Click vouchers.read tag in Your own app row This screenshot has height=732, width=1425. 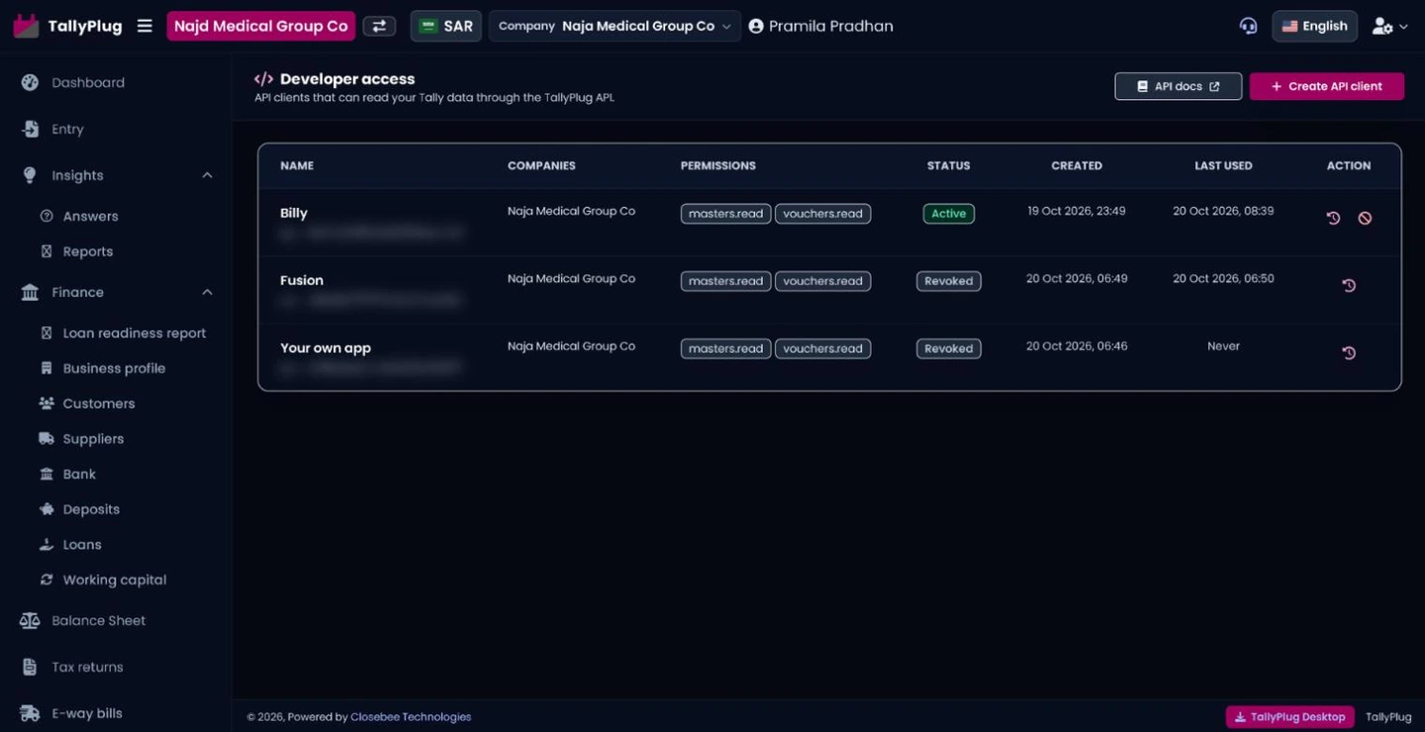pyautogui.click(x=822, y=348)
